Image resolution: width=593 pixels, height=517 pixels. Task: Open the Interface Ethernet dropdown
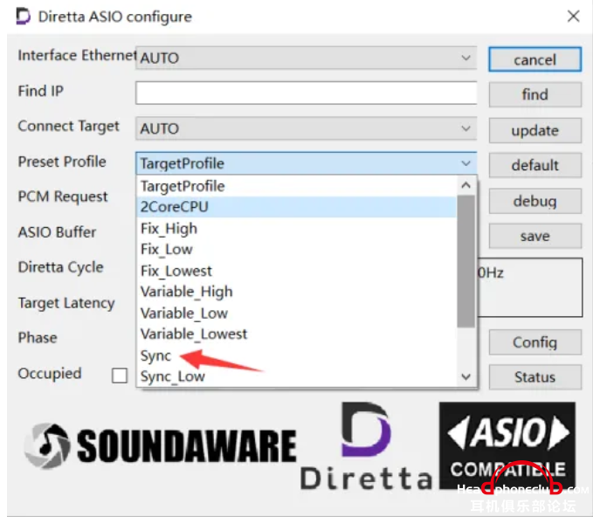306,58
